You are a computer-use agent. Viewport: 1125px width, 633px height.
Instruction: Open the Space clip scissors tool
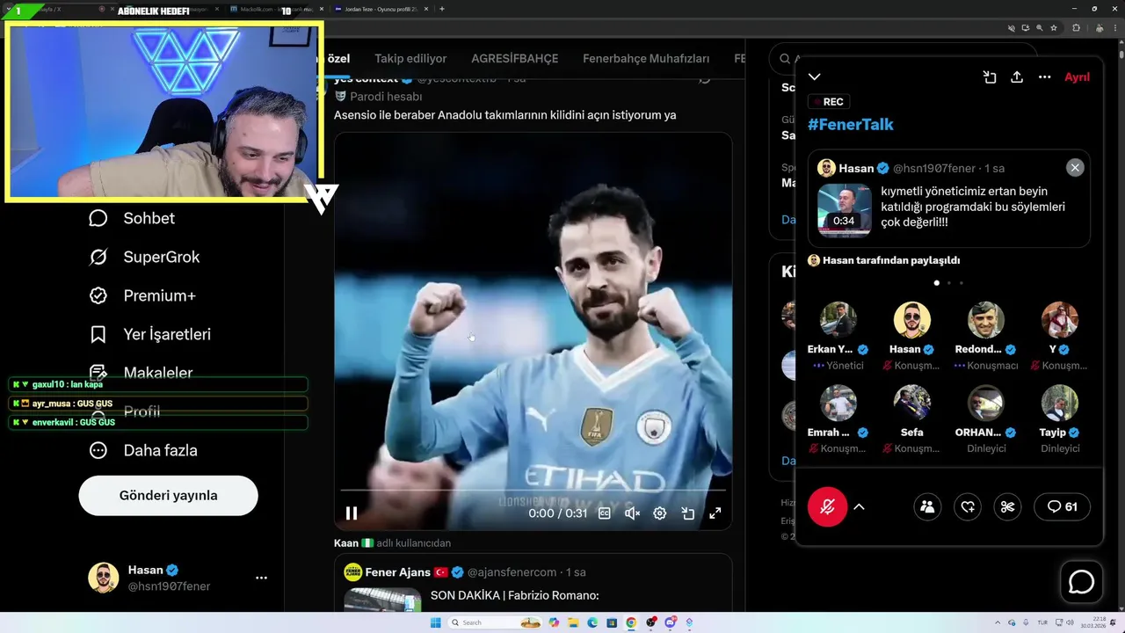click(x=1007, y=506)
